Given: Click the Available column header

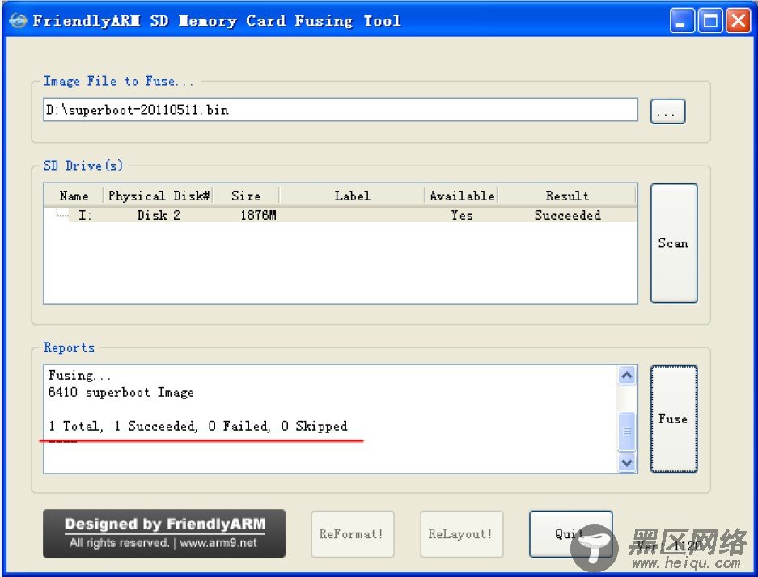Looking at the screenshot, I should tap(462, 196).
